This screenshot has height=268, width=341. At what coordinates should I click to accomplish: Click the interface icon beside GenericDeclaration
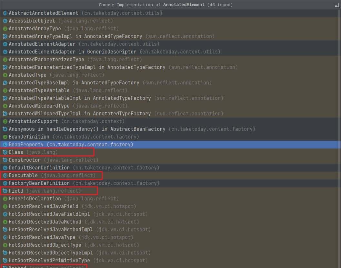tap(5, 199)
